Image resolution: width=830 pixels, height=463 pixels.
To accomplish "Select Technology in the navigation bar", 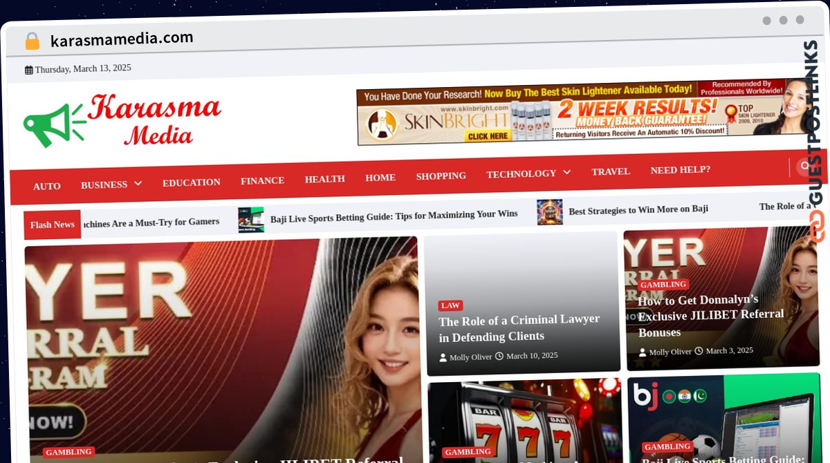I will pos(521,174).
